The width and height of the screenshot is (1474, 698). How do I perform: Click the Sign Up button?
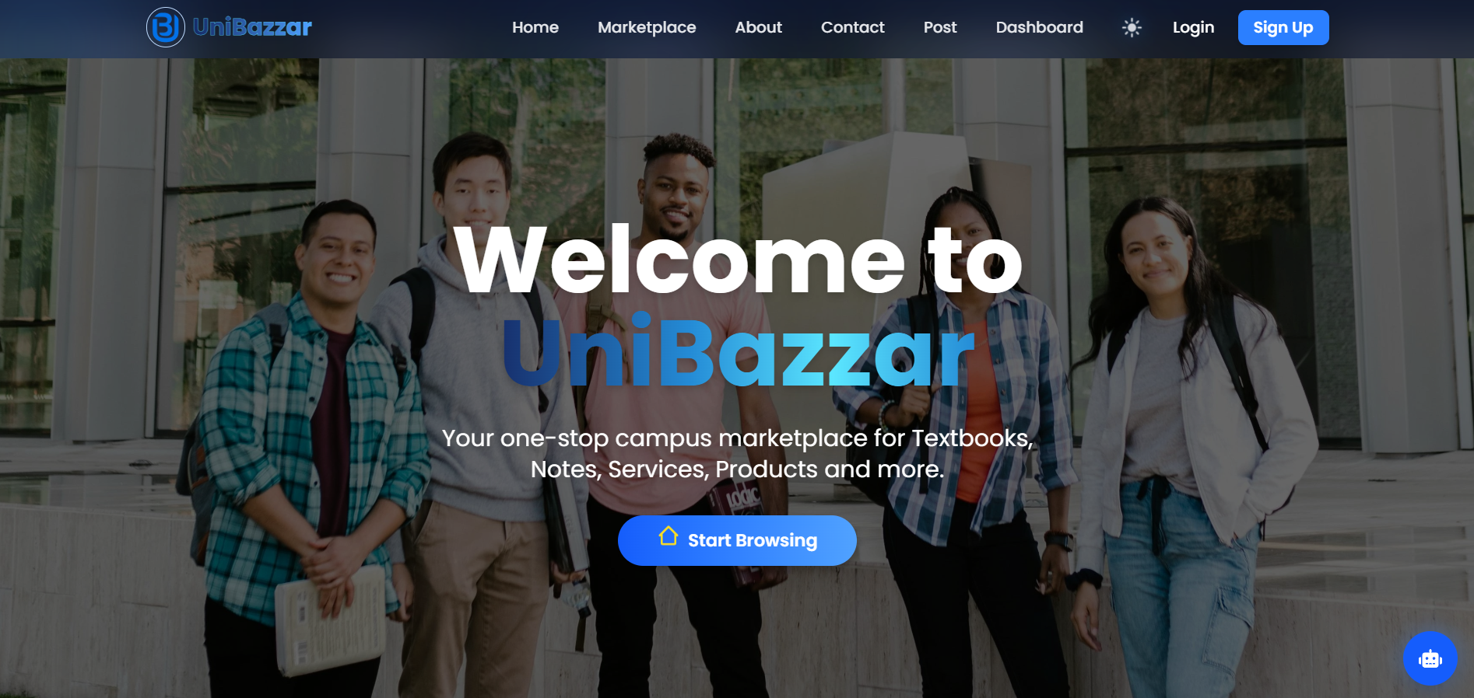coord(1283,27)
